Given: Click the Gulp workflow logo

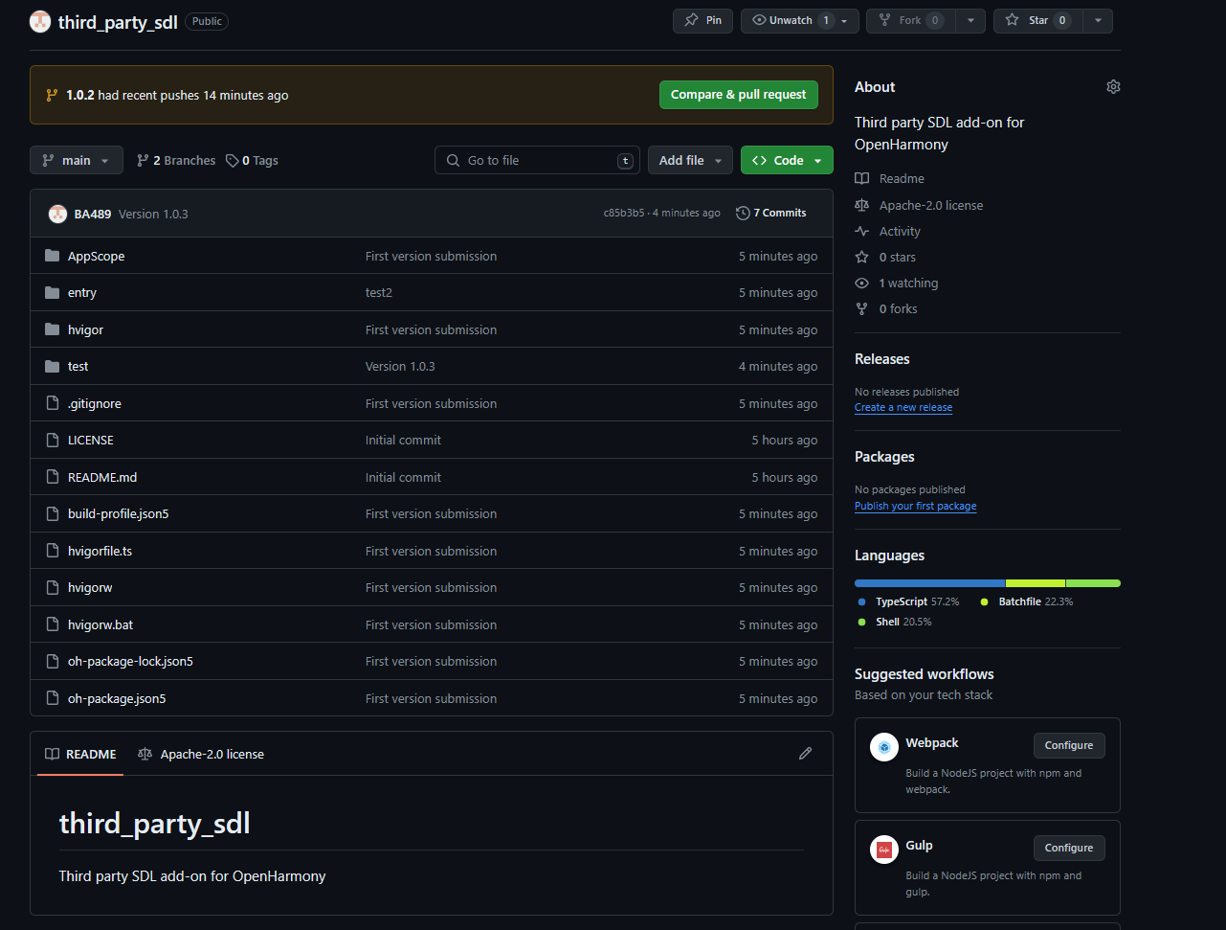Looking at the screenshot, I should coord(884,850).
